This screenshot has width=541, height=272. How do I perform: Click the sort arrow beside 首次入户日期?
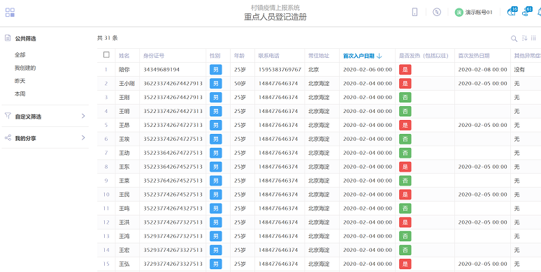[379, 56]
